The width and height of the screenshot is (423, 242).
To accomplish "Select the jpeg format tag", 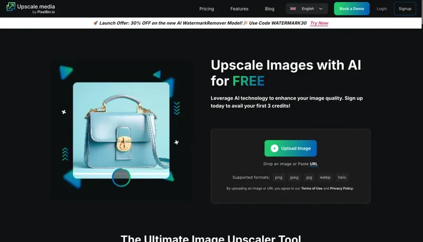I will coord(294,178).
